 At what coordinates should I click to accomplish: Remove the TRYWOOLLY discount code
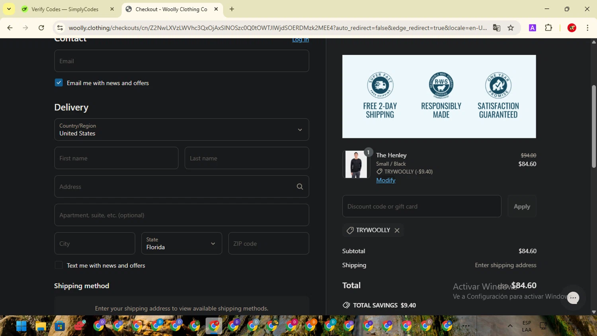pos(397,230)
